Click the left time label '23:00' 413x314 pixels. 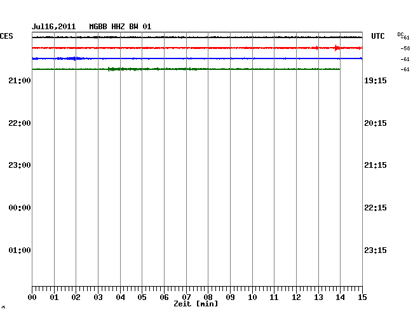click(20, 165)
